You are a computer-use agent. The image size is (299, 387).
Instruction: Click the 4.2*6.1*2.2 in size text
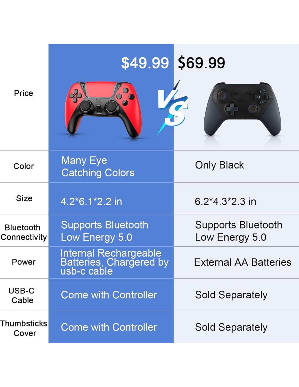[x=91, y=202]
